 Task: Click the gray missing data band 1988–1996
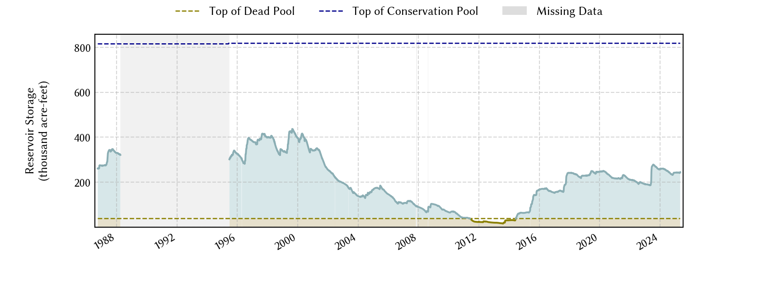click(x=175, y=131)
